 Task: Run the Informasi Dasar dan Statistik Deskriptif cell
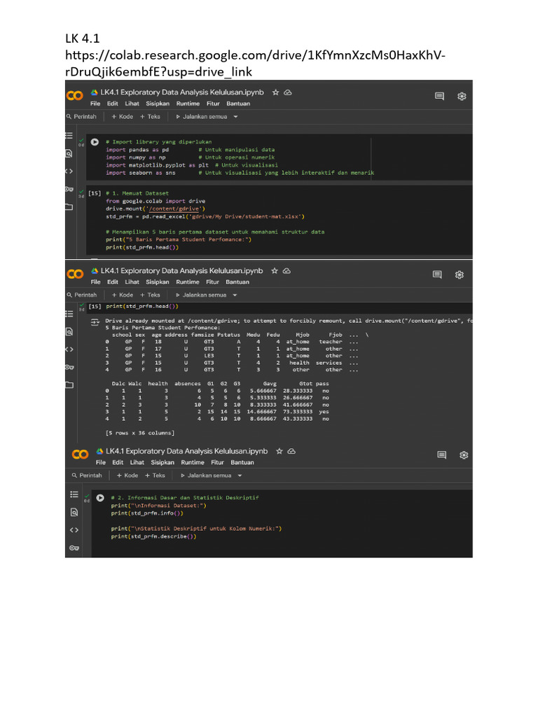pyautogui.click(x=100, y=498)
